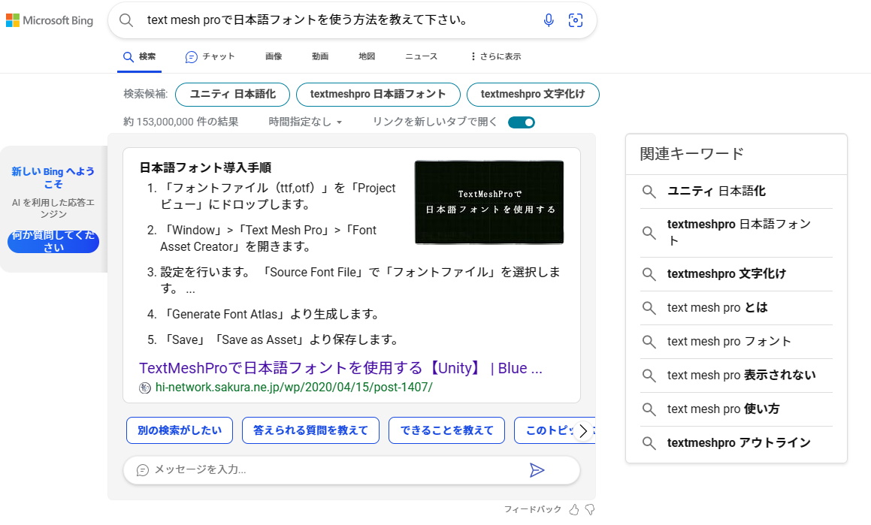Screen dimensions: 871x525
Task: Click magnifier icon next to text mesh pro 使い方
Action: click(x=649, y=409)
